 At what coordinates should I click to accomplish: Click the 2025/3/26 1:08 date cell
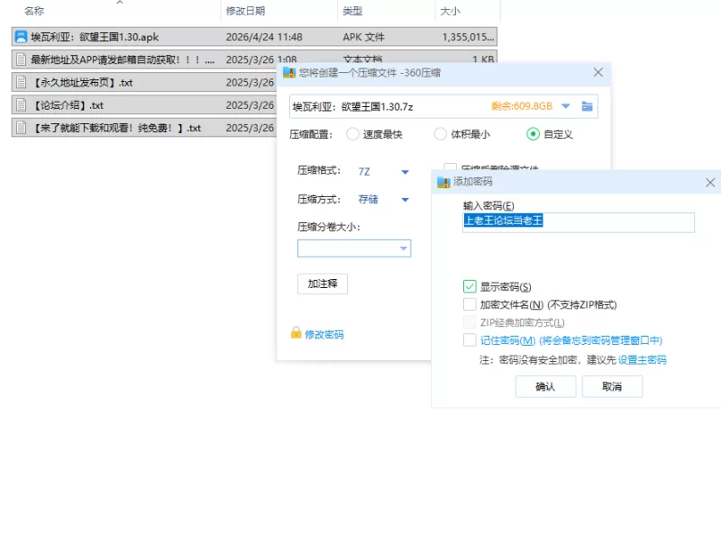tap(261, 59)
